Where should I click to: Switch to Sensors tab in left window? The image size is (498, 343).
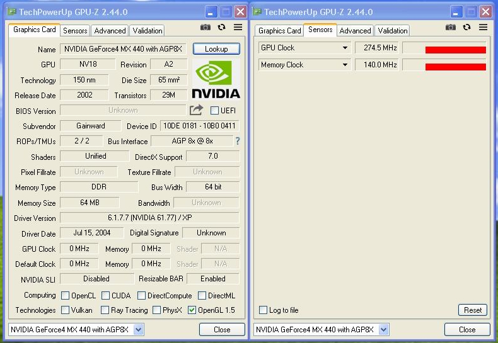[x=75, y=31]
